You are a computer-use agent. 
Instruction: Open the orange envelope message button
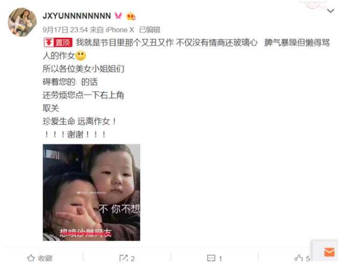pos(330,252)
